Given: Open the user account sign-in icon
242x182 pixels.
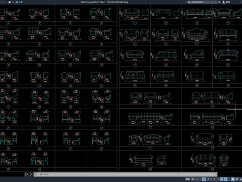Looking at the screenshot, I should click(224, 2).
